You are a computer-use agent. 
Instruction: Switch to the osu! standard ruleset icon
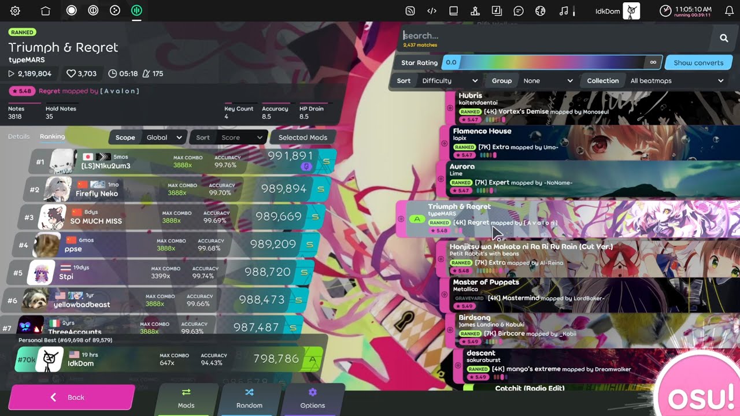(x=72, y=10)
